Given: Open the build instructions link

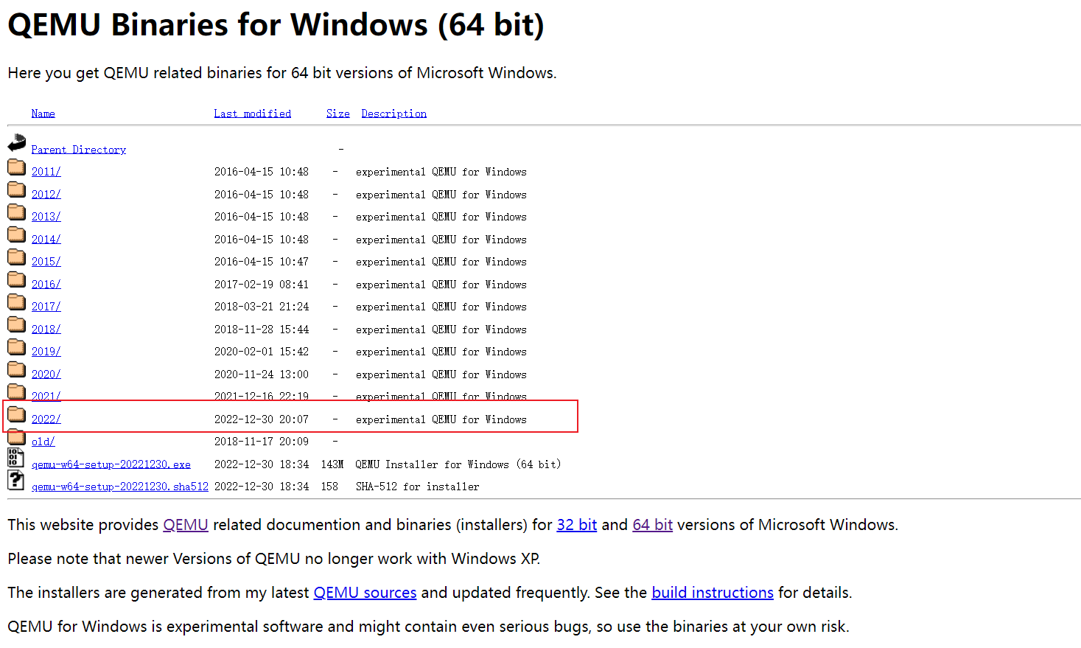Looking at the screenshot, I should pos(713,593).
